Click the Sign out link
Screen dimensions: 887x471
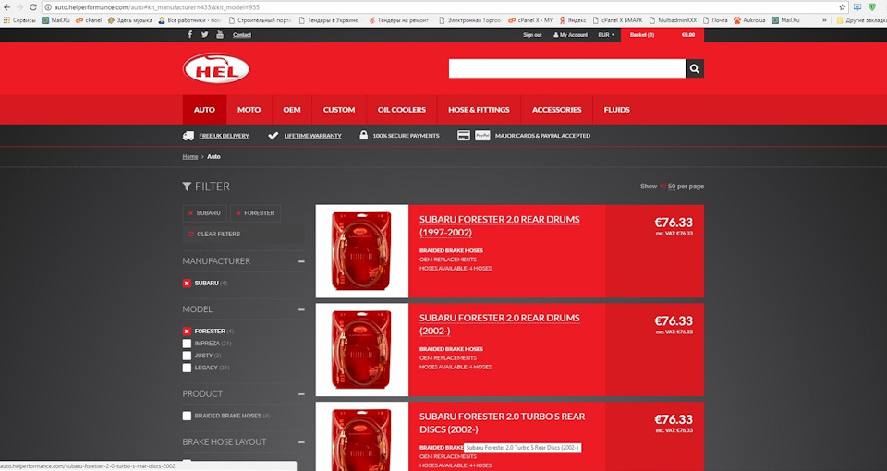[532, 35]
